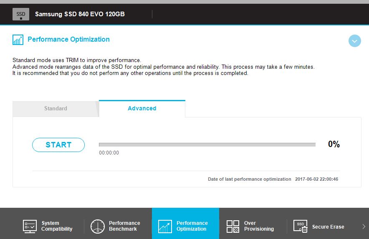Click Date of last performance optimization label
Viewport: 369px width, 239px height.
250,179
